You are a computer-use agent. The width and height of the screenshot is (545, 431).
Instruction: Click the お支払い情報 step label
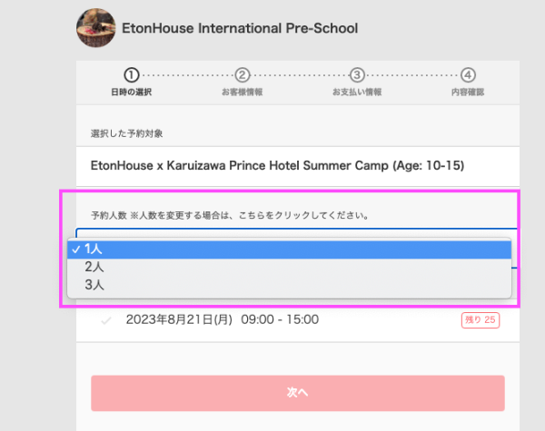coord(357,92)
